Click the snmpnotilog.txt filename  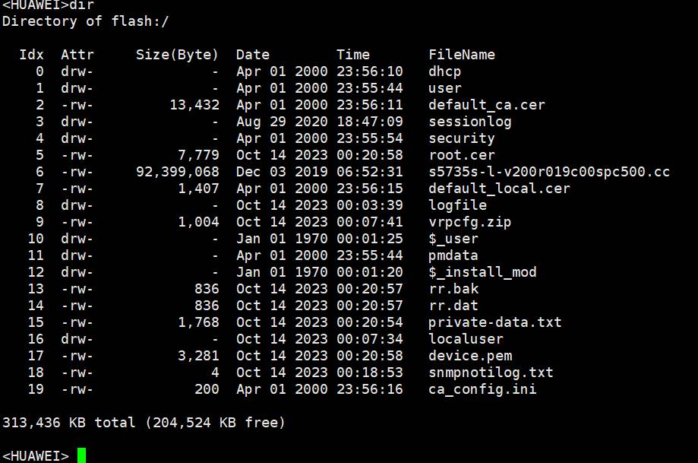click(x=491, y=372)
